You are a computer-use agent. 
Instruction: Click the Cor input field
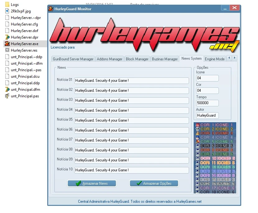pos(207,90)
